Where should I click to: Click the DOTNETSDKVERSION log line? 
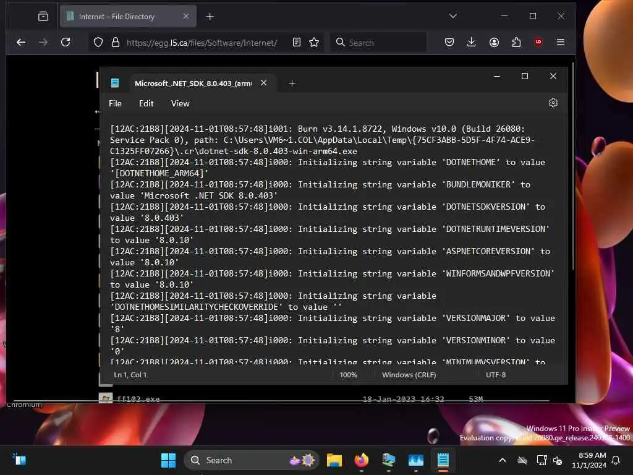click(x=328, y=212)
